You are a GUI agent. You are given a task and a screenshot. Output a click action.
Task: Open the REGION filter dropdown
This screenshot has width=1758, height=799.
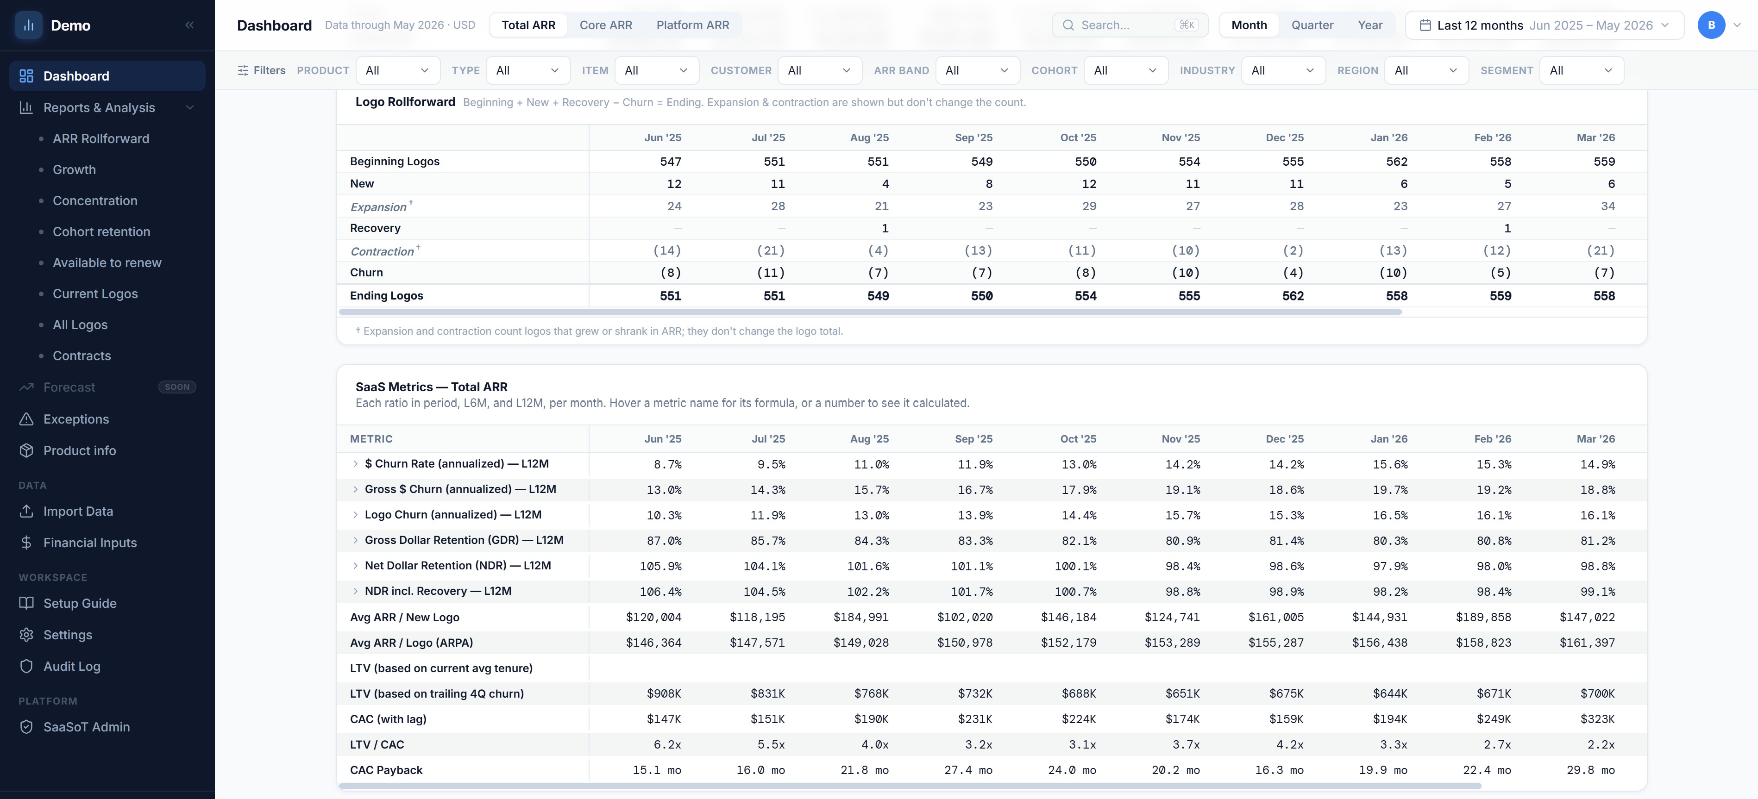pyautogui.click(x=1426, y=70)
